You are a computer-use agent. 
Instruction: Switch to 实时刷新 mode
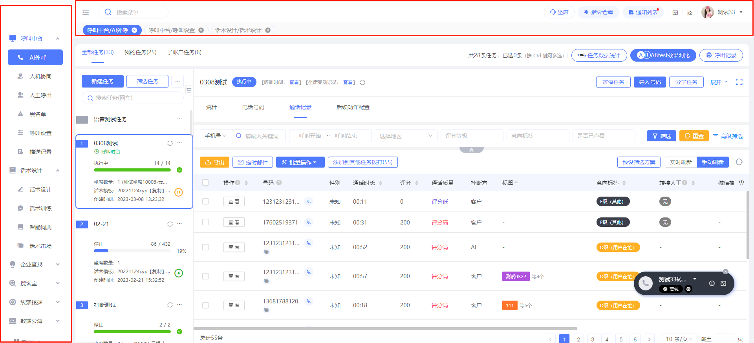[x=681, y=162]
